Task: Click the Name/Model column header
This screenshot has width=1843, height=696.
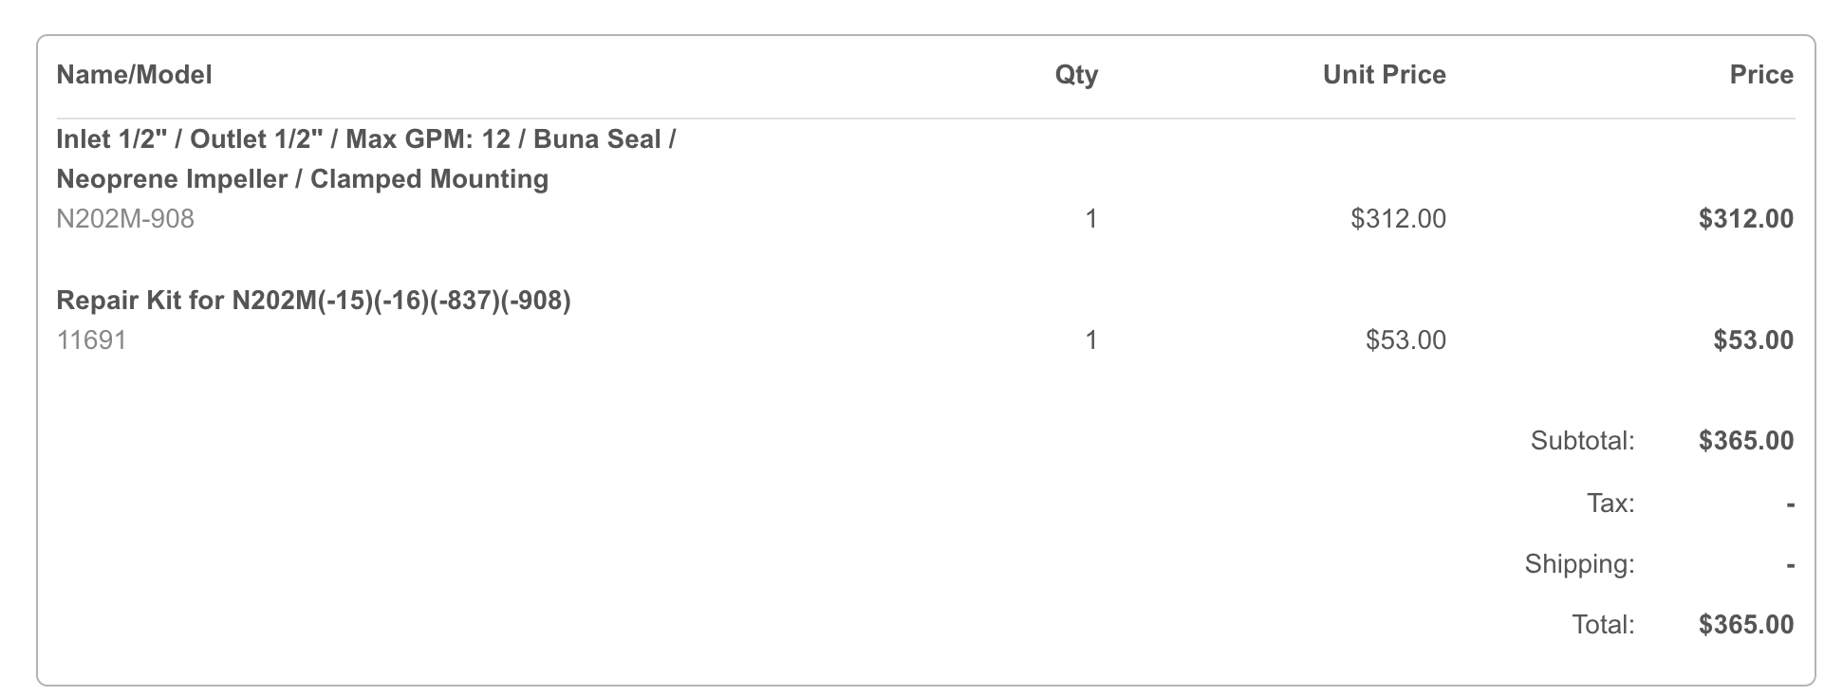Action: pyautogui.click(x=134, y=75)
